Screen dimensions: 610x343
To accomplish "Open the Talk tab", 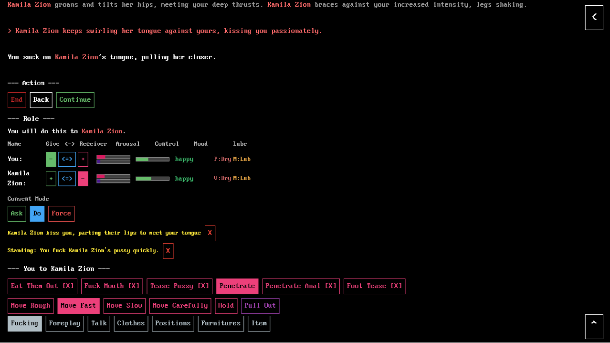I will pos(99,323).
